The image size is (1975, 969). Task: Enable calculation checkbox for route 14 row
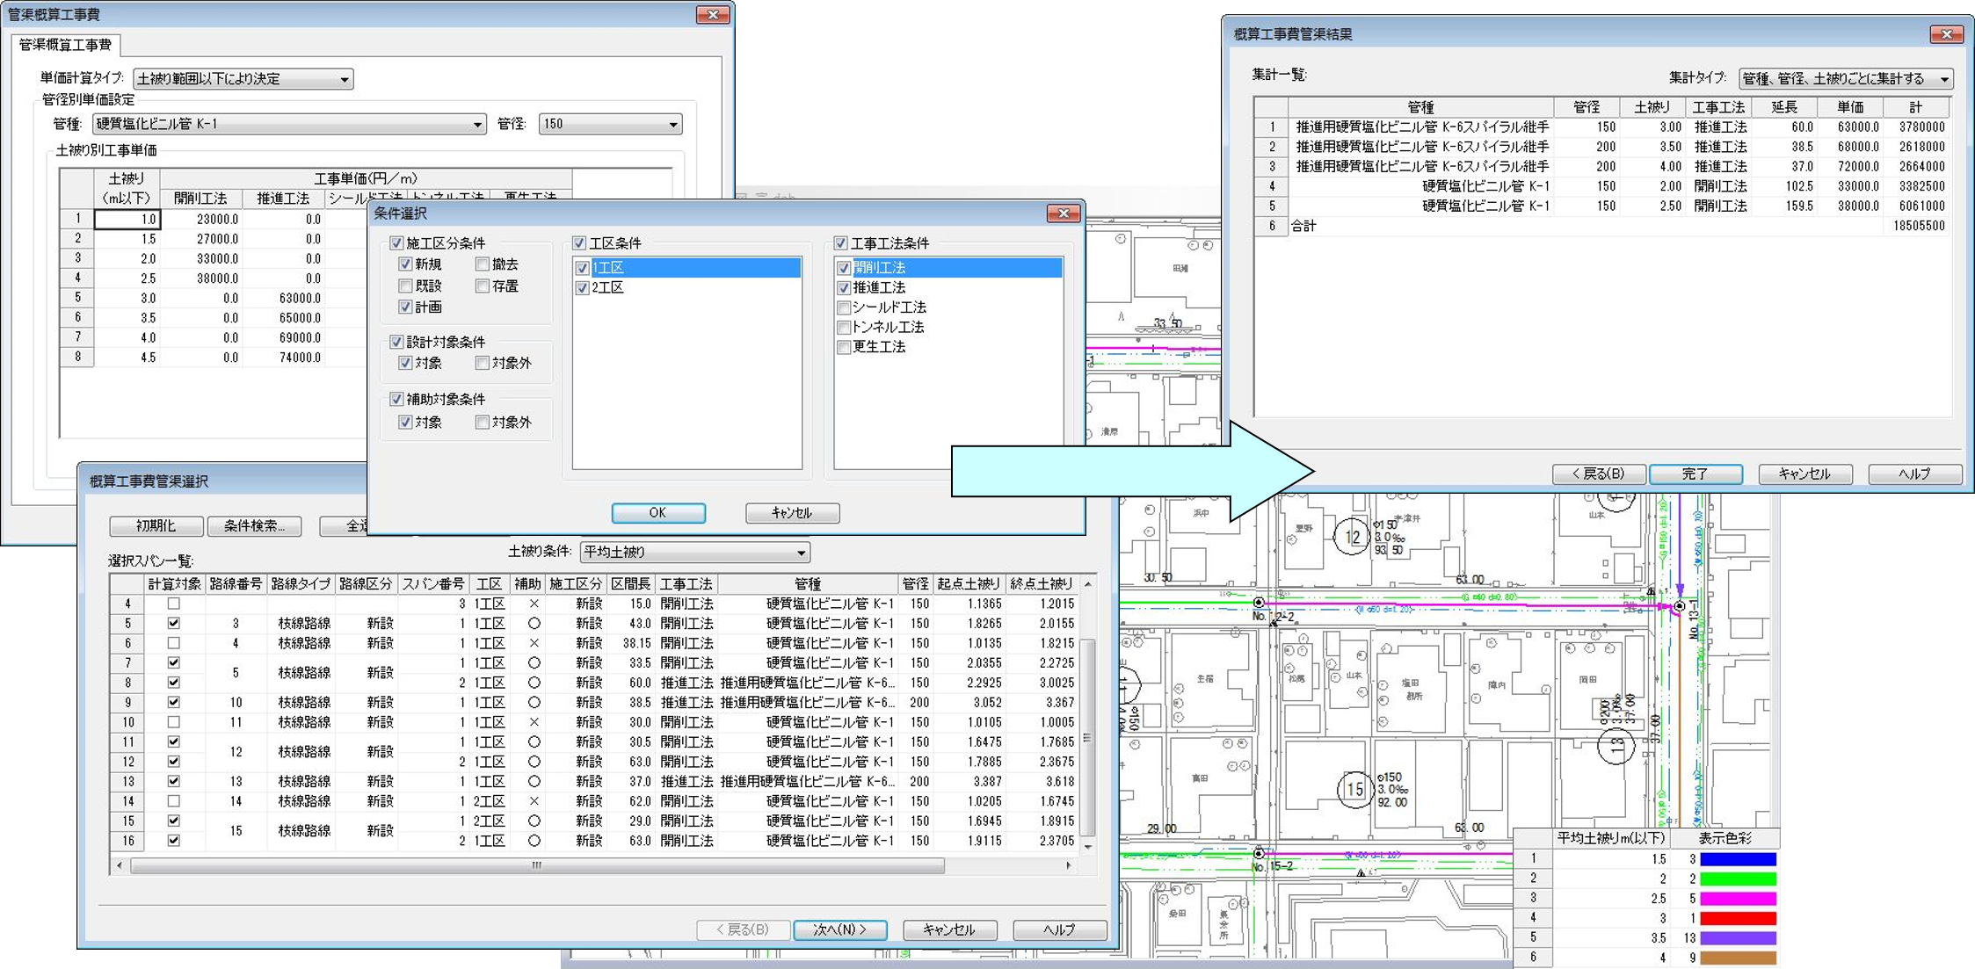(x=173, y=801)
